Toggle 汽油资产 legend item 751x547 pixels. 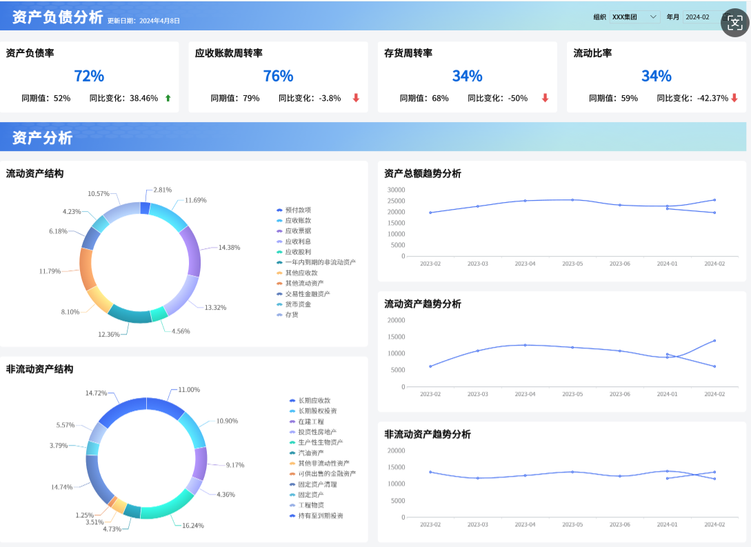[306, 452]
